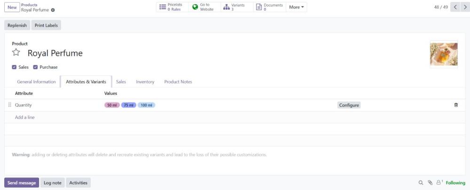This screenshot has width=470, height=190.
Task: Open the Inventory tab
Action: (145, 82)
